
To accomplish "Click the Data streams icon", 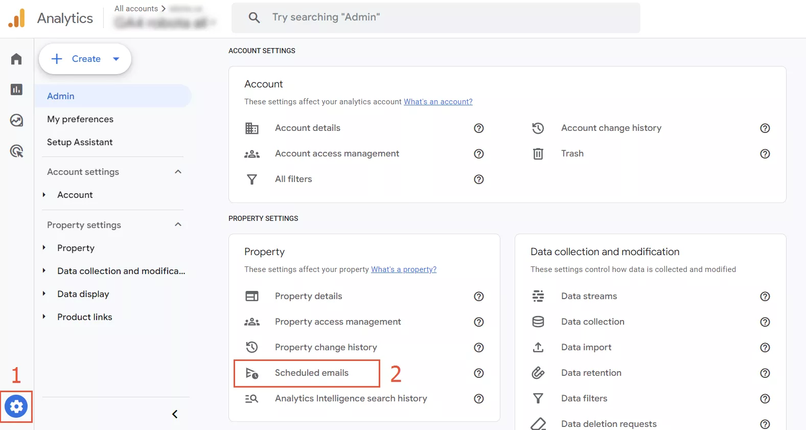I will (x=538, y=296).
